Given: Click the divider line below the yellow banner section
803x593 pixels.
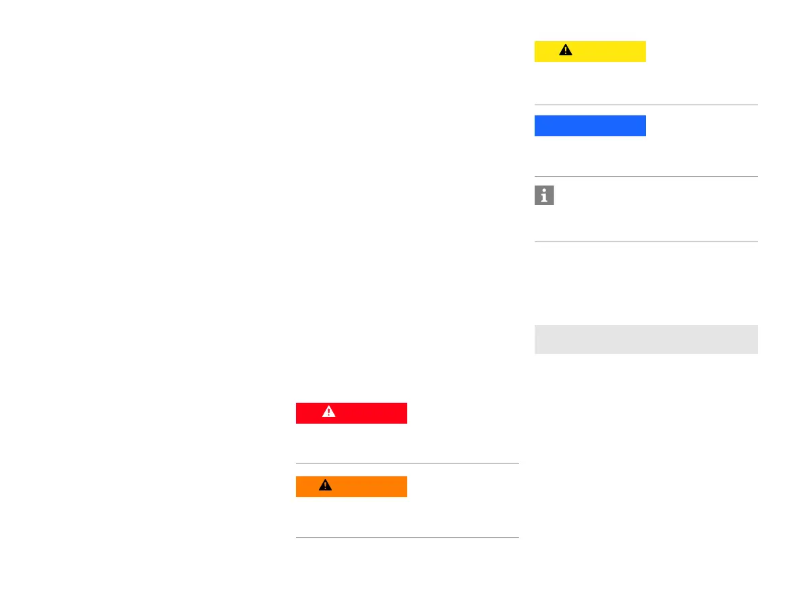Looking at the screenshot, I should click(x=646, y=105).
